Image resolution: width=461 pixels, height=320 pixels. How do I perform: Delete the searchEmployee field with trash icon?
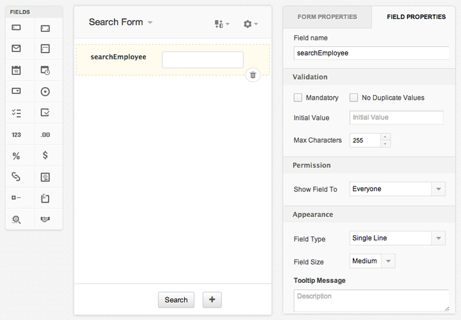(x=253, y=75)
